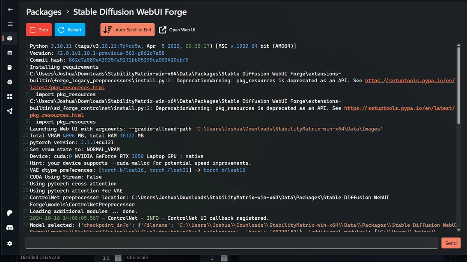Click the Packages breadcrumb
The height and width of the screenshot is (262, 467).
[x=44, y=12]
